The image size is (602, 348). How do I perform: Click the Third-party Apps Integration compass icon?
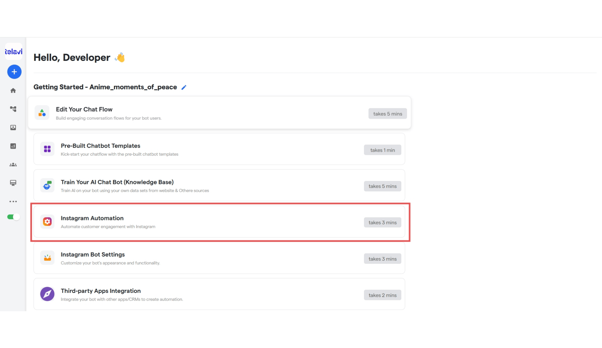47,294
